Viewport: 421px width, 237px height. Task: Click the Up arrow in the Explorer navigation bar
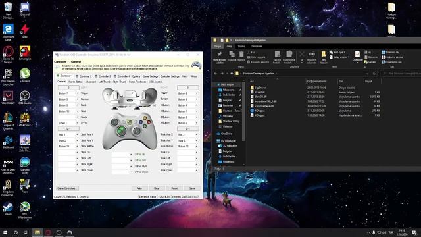point(232,73)
